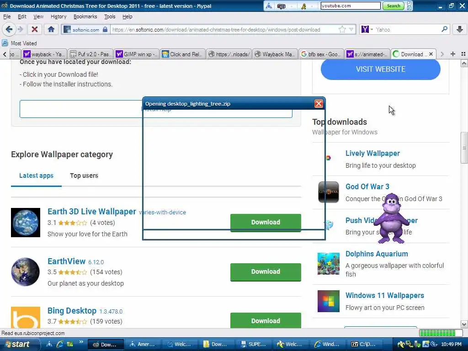
Task: Download Bing Desktop with its green button
Action: (x=266, y=320)
